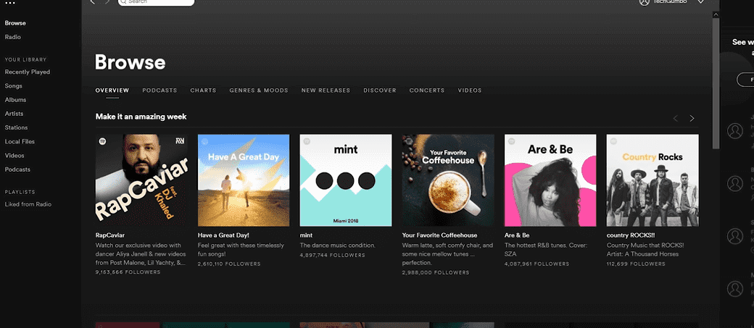Open the three-dots app menu
Image resolution: width=754 pixels, height=328 pixels.
point(10,3)
